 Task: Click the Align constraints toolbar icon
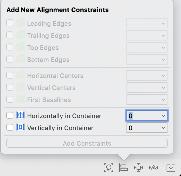123,168
